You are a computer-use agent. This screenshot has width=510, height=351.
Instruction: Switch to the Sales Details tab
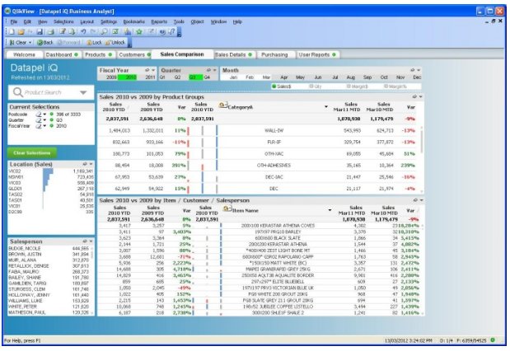coord(233,54)
